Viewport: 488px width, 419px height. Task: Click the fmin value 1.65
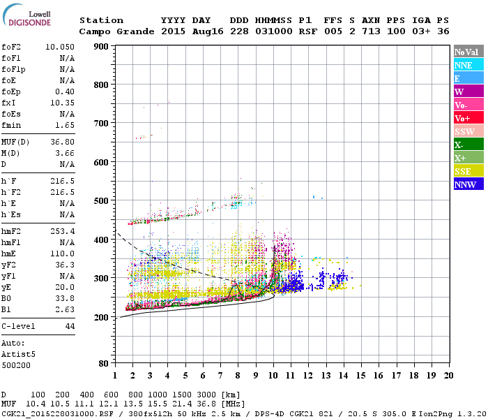tap(65, 125)
